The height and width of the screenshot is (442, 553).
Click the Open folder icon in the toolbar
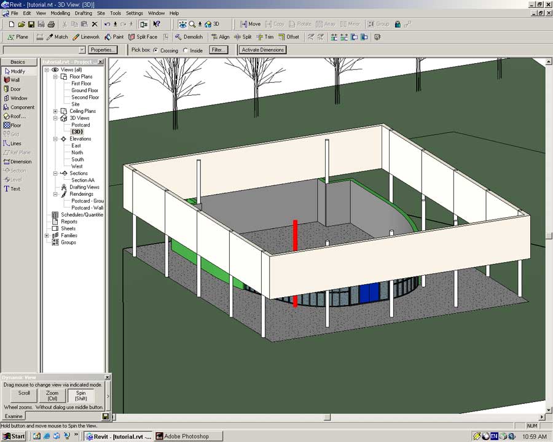click(x=22, y=25)
